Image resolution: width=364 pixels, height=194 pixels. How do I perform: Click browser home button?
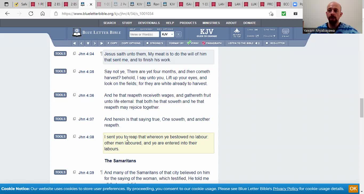coord(43,14)
